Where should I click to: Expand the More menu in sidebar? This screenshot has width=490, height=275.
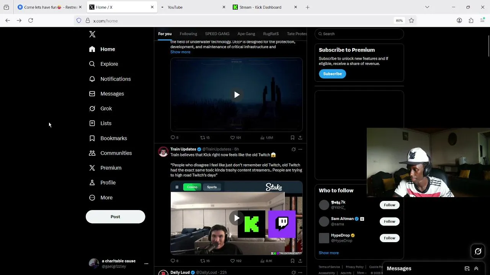(x=101, y=198)
